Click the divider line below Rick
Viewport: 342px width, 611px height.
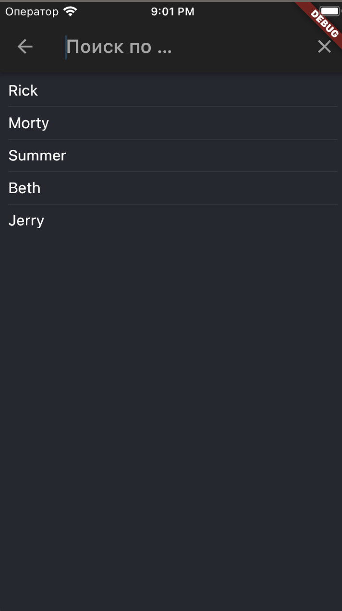173,107
